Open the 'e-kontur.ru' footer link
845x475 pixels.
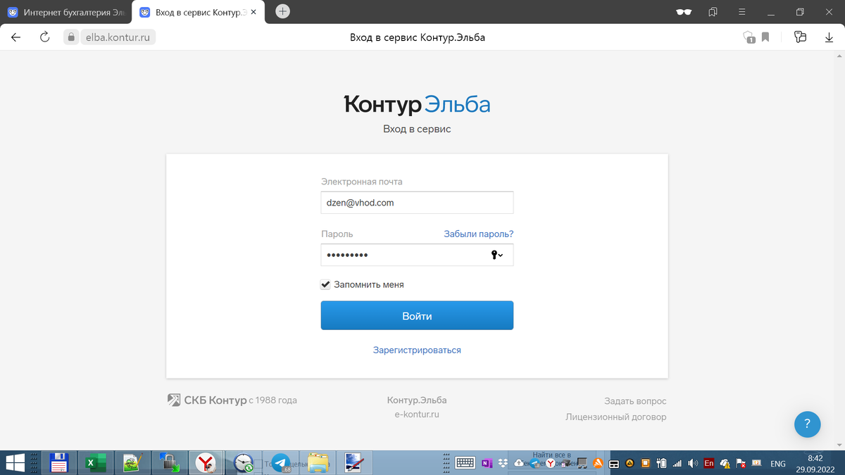tap(417, 414)
